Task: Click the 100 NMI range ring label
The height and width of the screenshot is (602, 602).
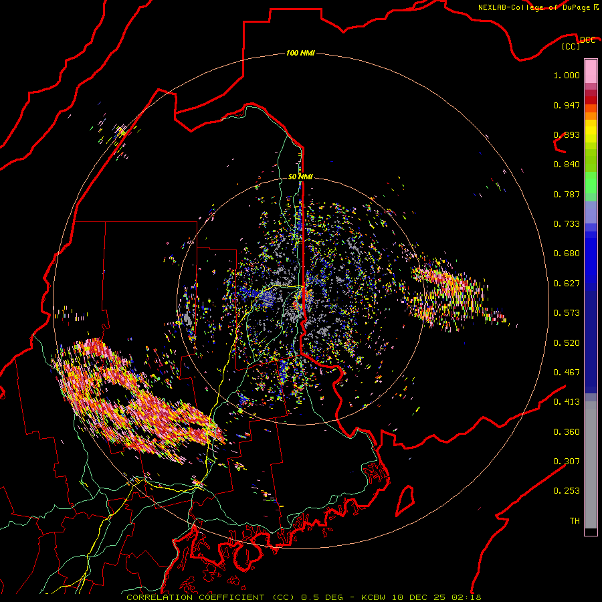Action: pyautogui.click(x=300, y=53)
